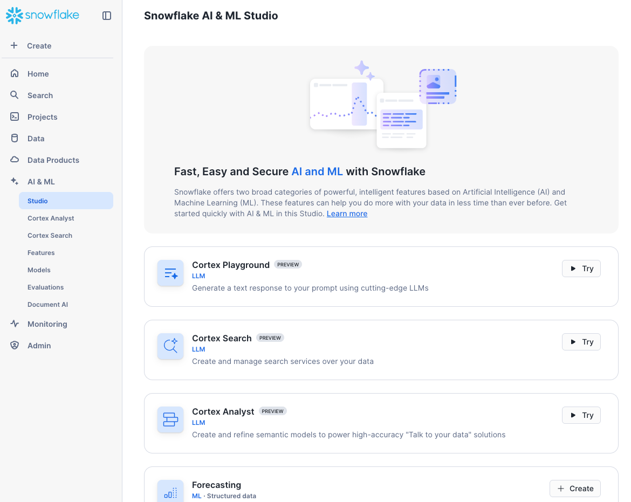The image size is (631, 502).
Task: Click the PREVIEW badge on Cortex Playground
Action: (288, 265)
